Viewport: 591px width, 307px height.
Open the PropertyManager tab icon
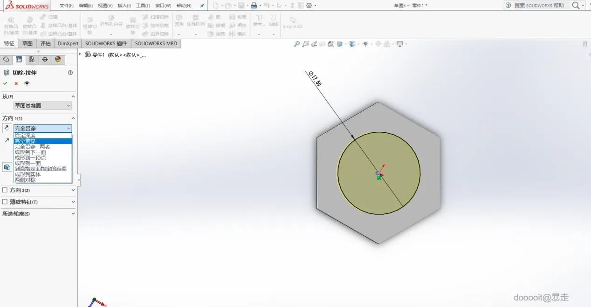(x=19, y=59)
